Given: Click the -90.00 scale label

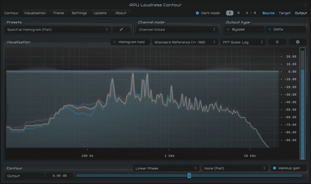Looking at the screenshot, I should [291, 140].
